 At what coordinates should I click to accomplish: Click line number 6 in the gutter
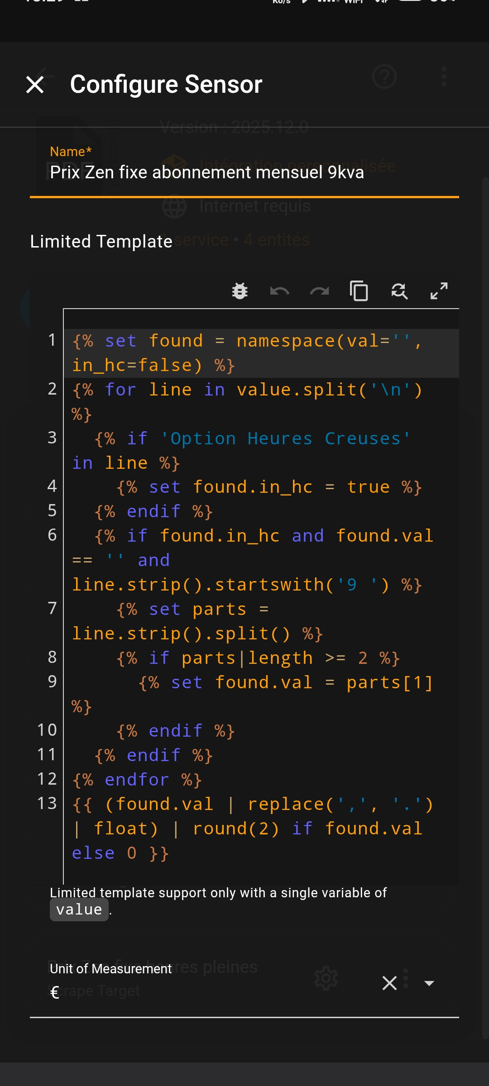[52, 535]
